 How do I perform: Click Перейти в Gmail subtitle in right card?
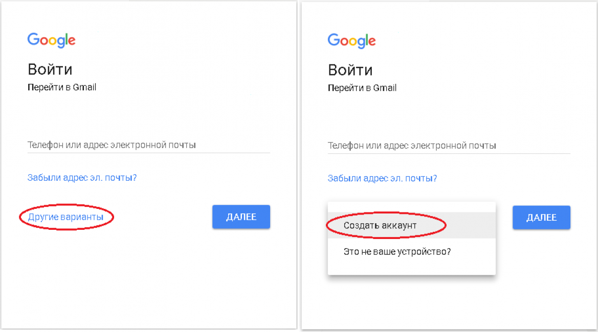[x=362, y=88]
